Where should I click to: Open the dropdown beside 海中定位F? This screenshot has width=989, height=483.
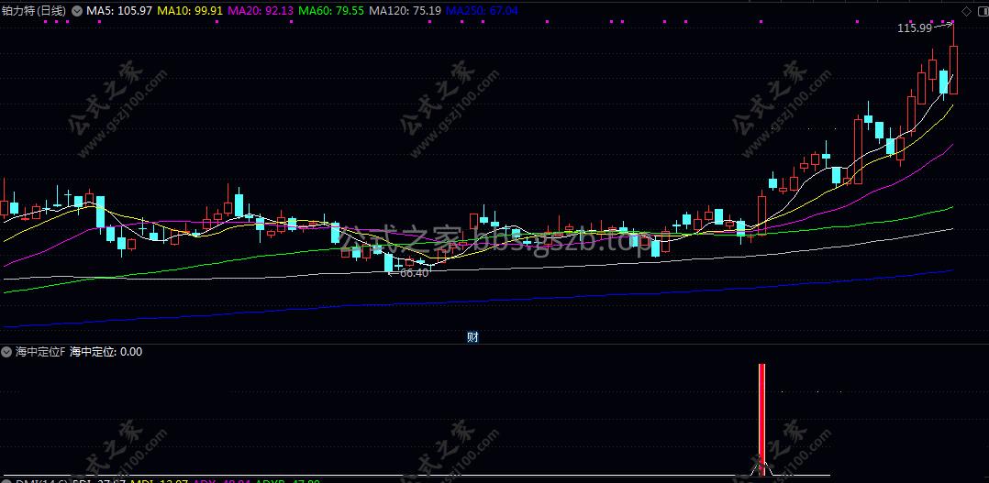(x=7, y=351)
